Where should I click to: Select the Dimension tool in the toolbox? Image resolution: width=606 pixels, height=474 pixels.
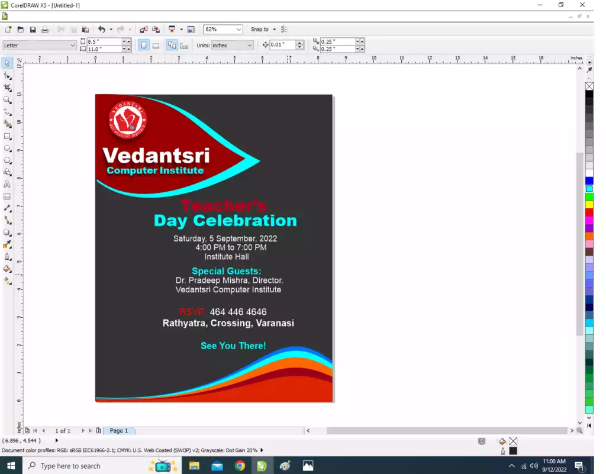7,209
